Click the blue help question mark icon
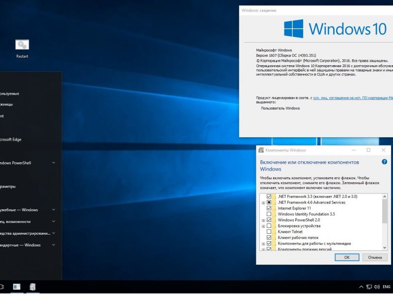The width and height of the screenshot is (393, 294). [x=384, y=162]
